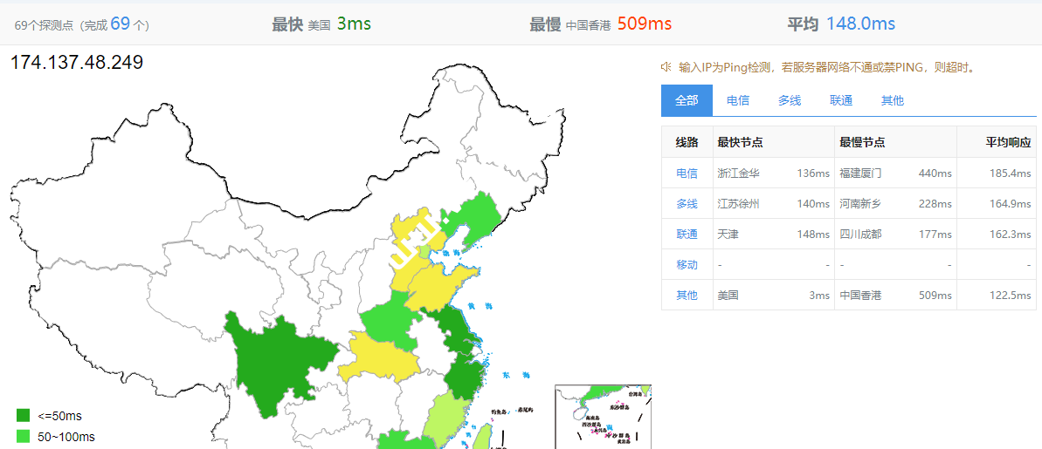The image size is (1042, 449).
Task: Switch to the 联通 tab
Action: click(840, 101)
